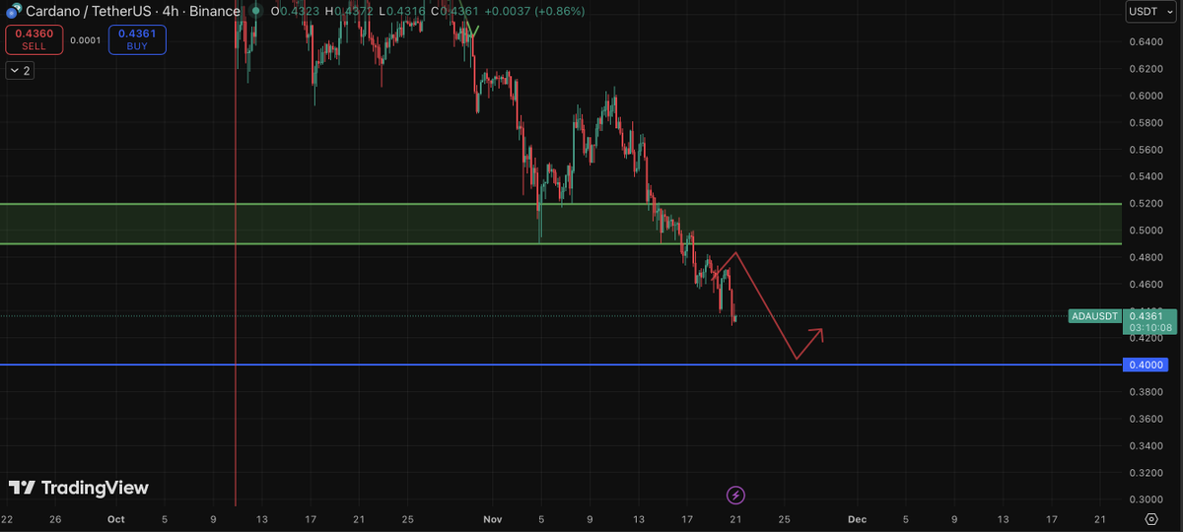Click the Oct label on time axis
1183x532 pixels.
tap(115, 519)
